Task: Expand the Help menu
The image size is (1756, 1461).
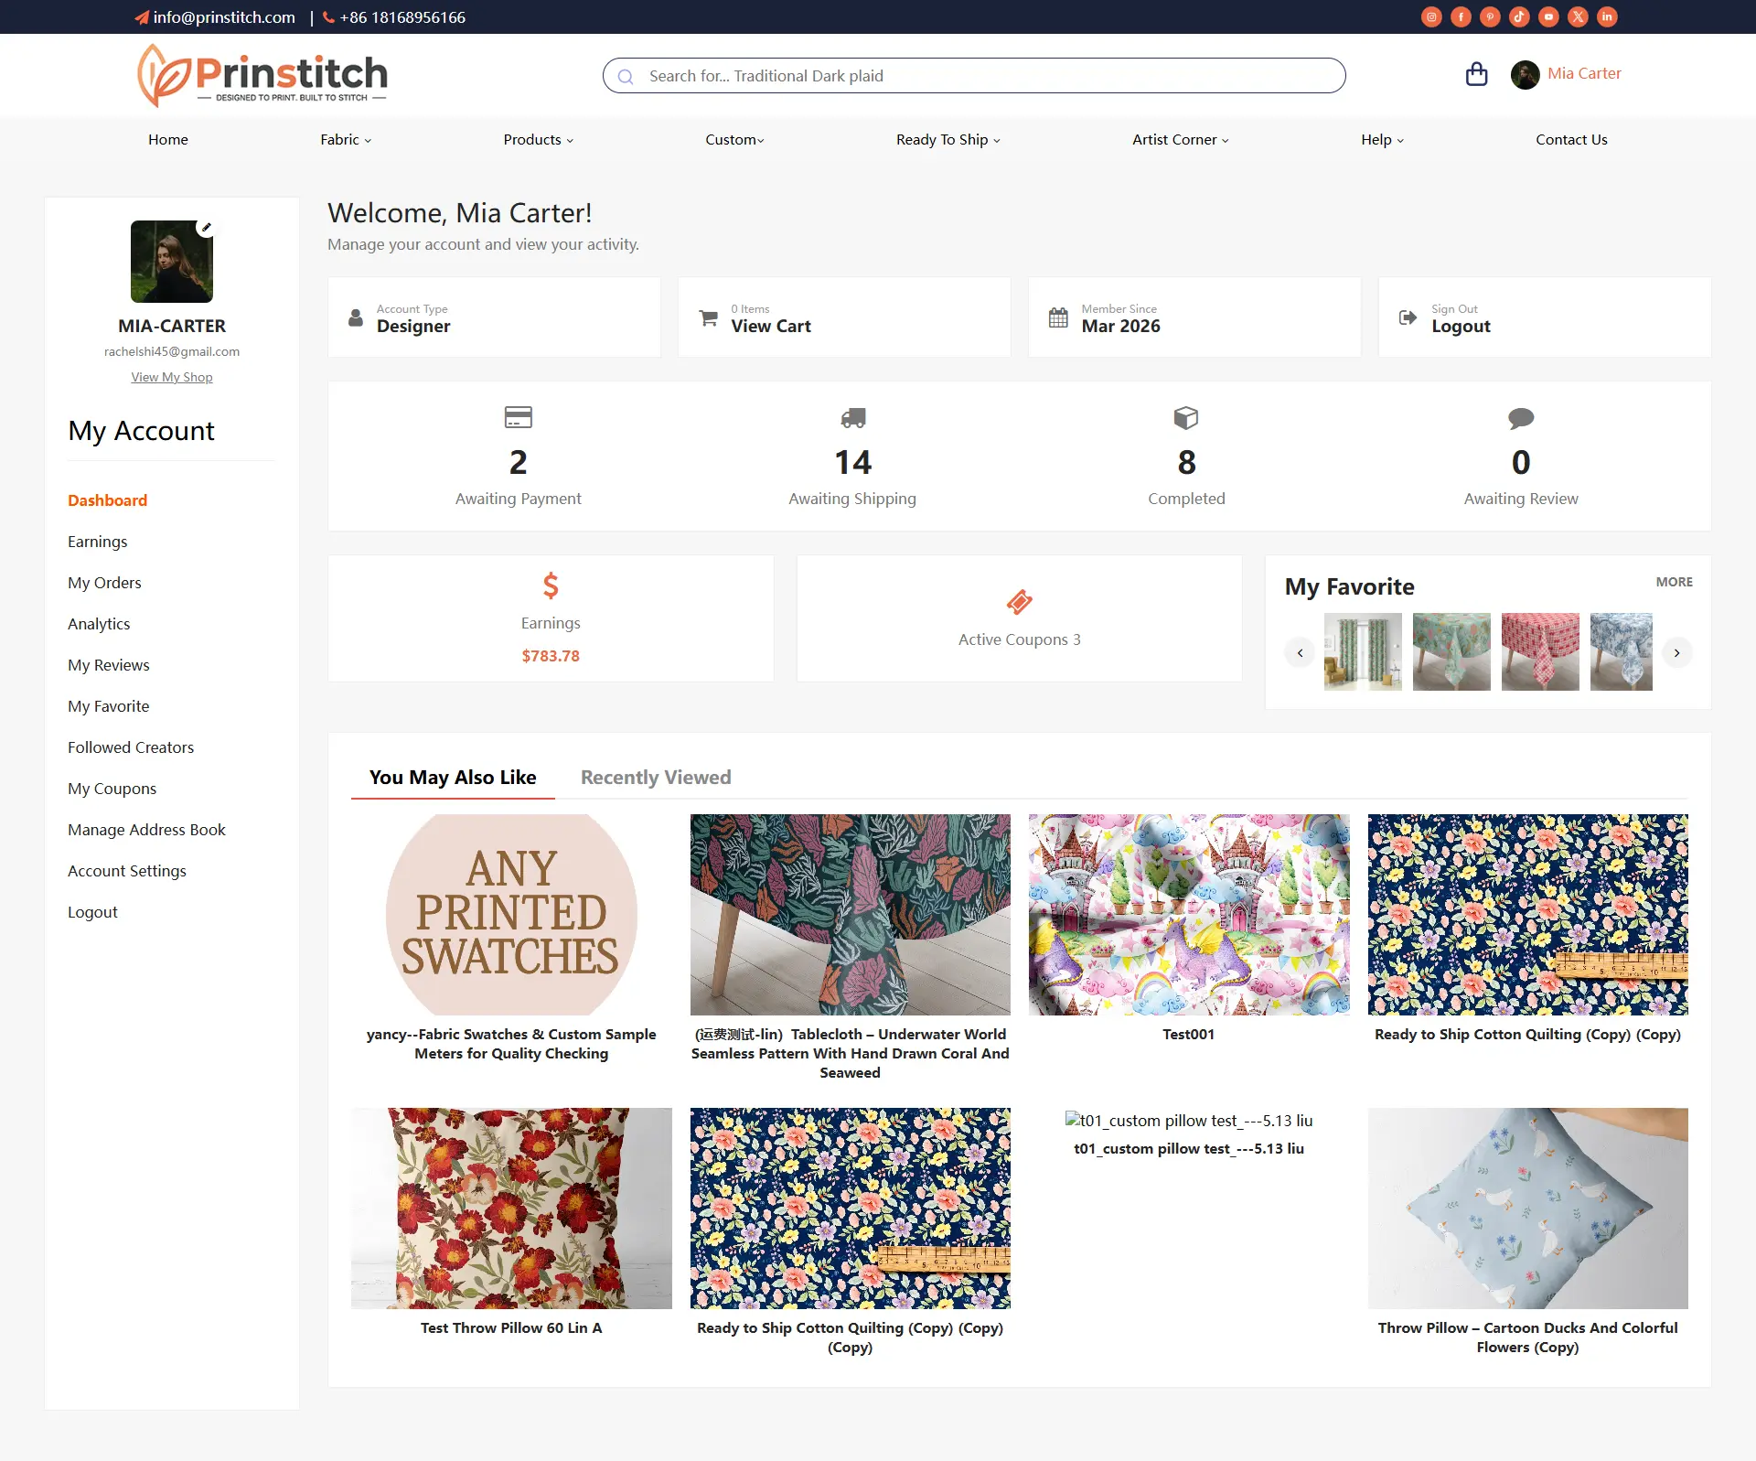Action: point(1382,139)
